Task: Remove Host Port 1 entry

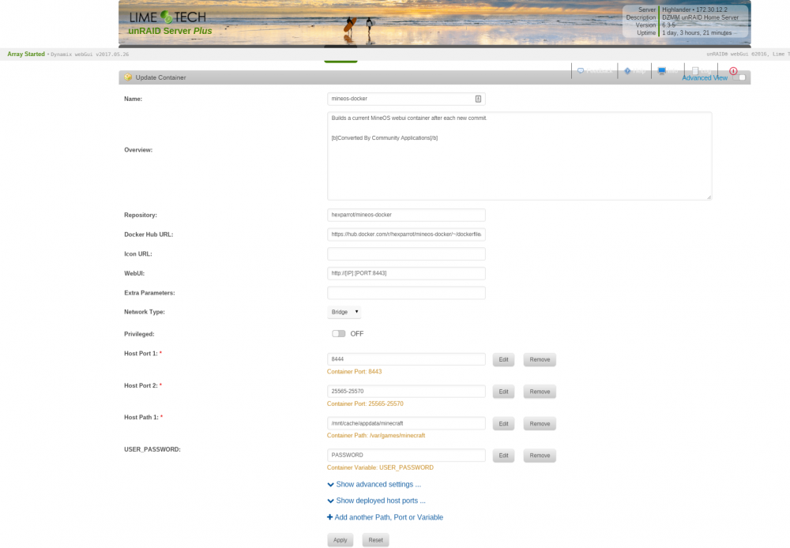Action: click(540, 359)
